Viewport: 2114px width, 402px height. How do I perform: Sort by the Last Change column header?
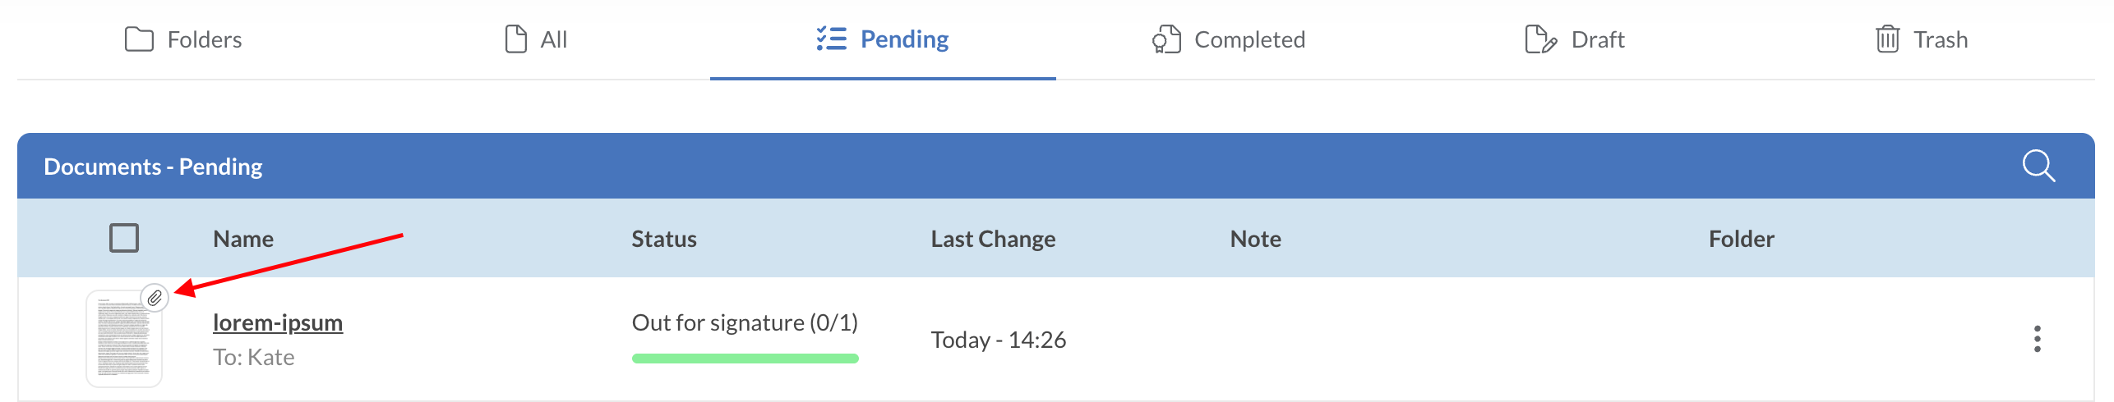(x=993, y=239)
